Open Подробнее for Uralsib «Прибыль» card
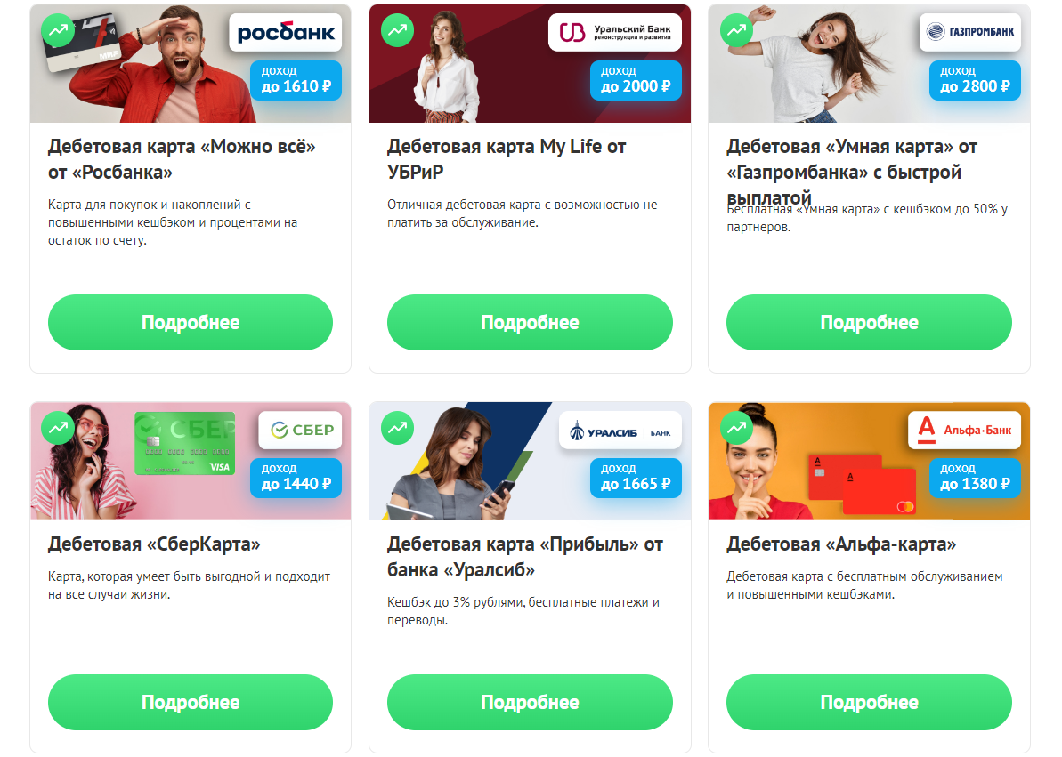The height and width of the screenshot is (757, 1062). tap(530, 702)
